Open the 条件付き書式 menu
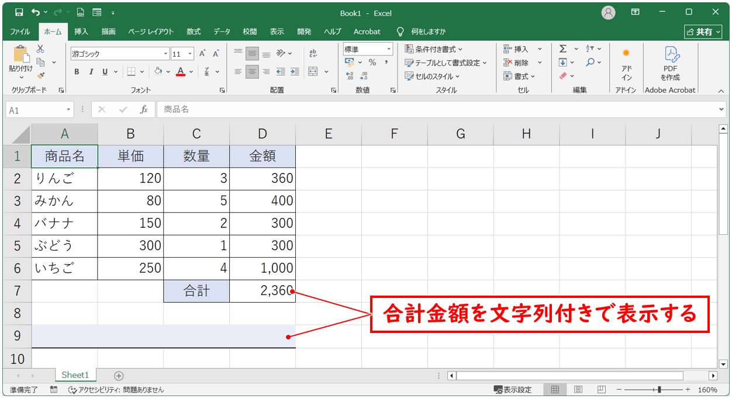Screen dimensions: 732x399 [x=431, y=50]
